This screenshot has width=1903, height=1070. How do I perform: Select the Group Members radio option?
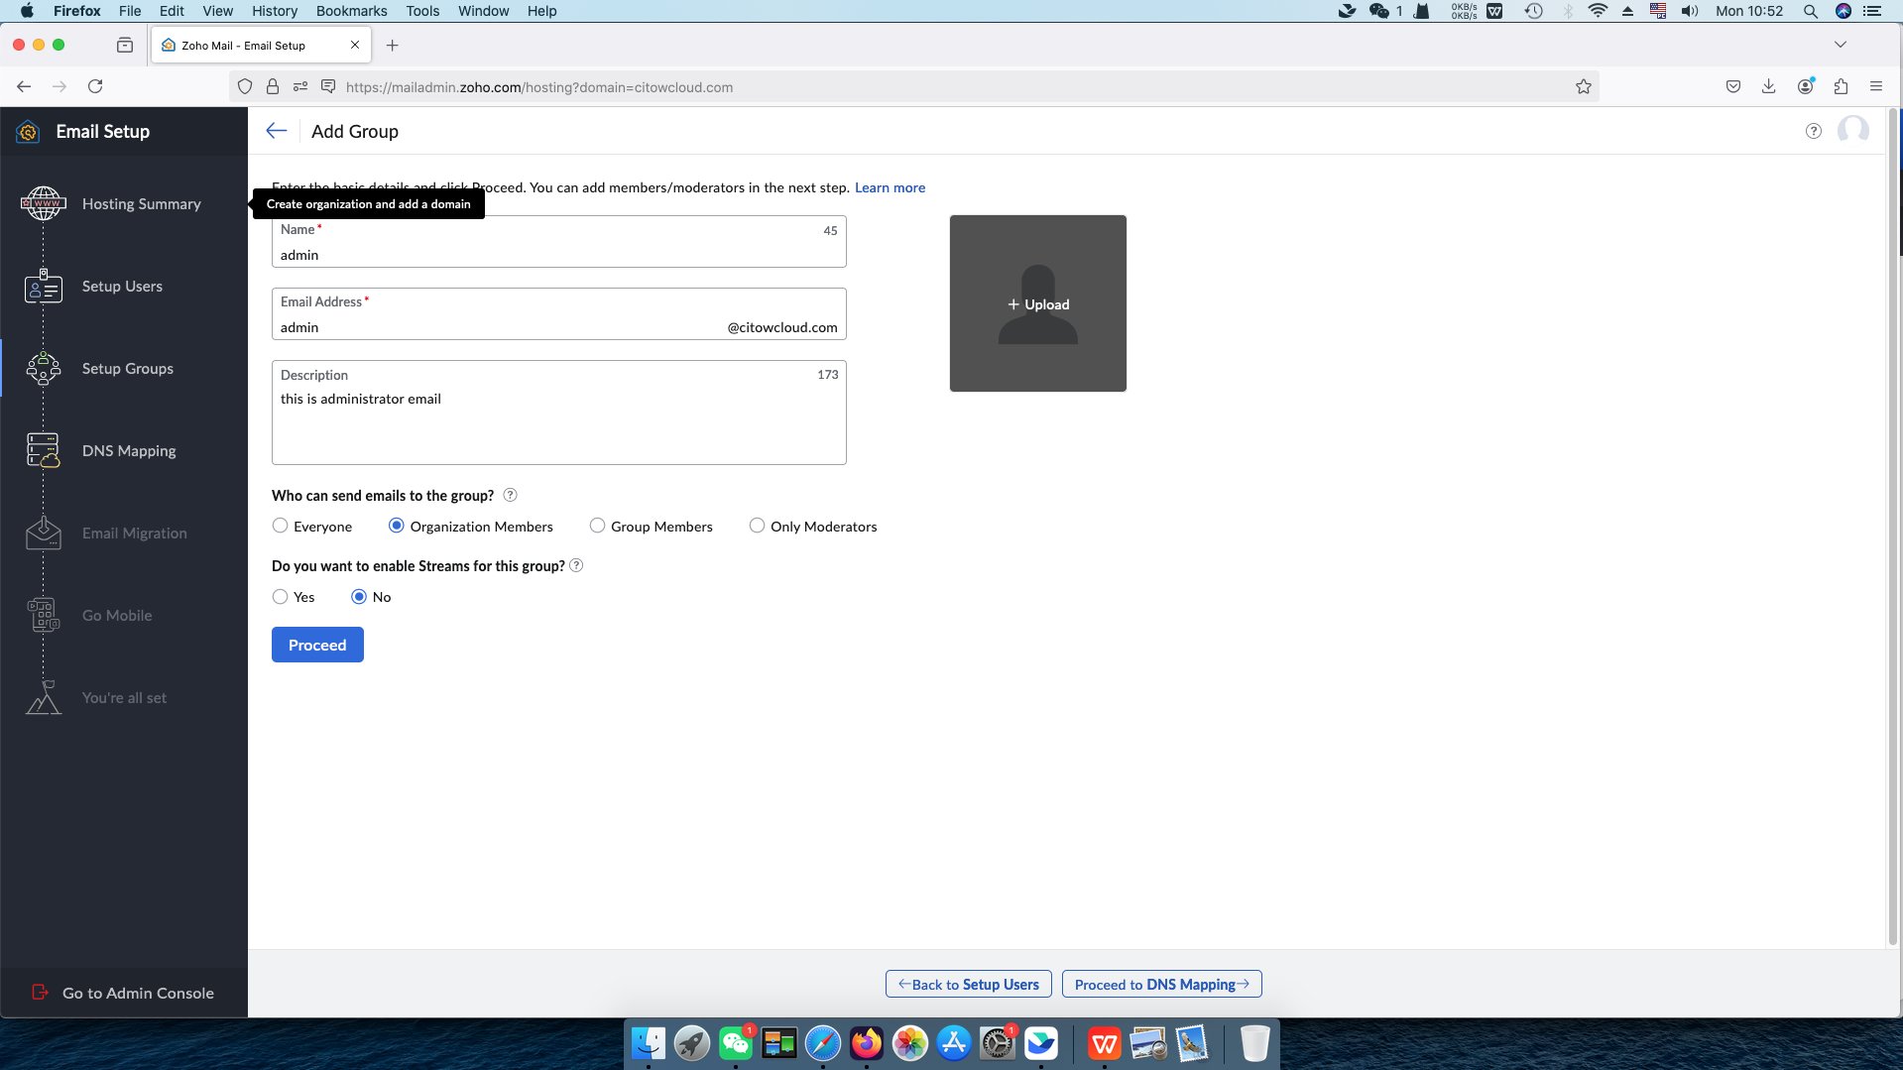click(597, 526)
